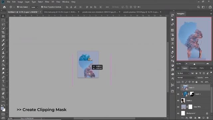This screenshot has height=120, width=213.
Task: Select the Lasso tool
Action: pyautogui.click(x=3, y=24)
